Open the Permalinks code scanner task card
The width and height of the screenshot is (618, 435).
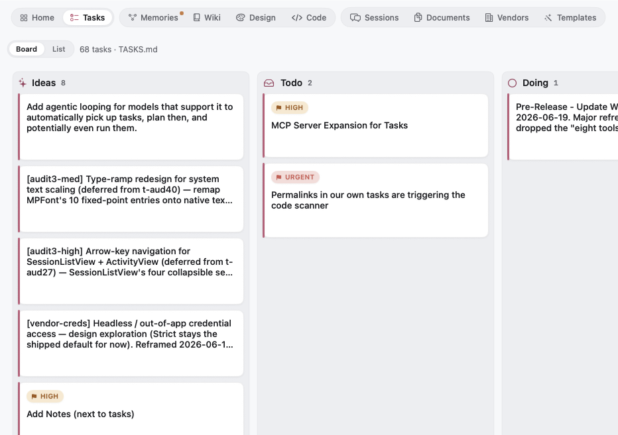375,201
